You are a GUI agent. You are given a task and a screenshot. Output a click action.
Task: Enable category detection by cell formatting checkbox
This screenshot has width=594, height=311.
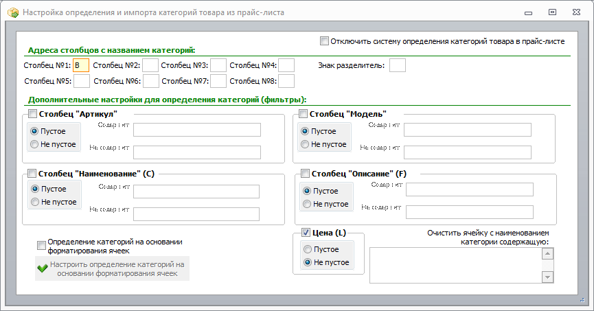(x=41, y=246)
